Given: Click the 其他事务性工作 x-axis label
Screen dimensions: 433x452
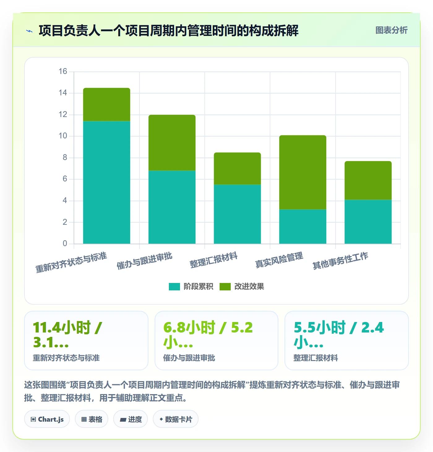Looking at the screenshot, I should click(340, 261).
